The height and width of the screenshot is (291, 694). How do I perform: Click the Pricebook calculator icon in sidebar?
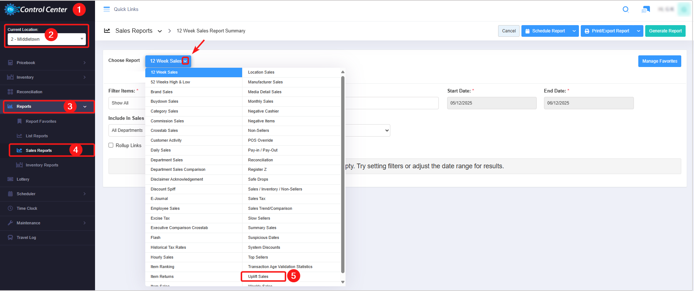click(x=10, y=63)
